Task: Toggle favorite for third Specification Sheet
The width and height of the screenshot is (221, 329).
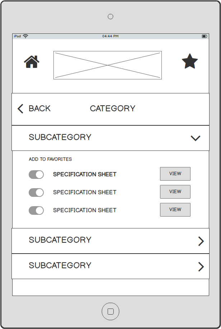Action: (x=36, y=210)
